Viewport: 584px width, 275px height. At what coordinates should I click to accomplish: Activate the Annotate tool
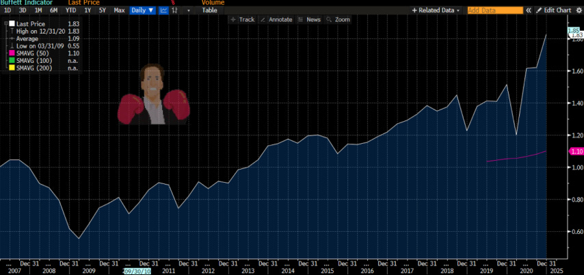[x=276, y=19]
